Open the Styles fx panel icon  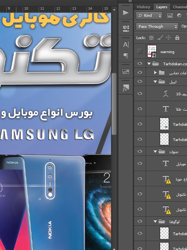point(125,88)
